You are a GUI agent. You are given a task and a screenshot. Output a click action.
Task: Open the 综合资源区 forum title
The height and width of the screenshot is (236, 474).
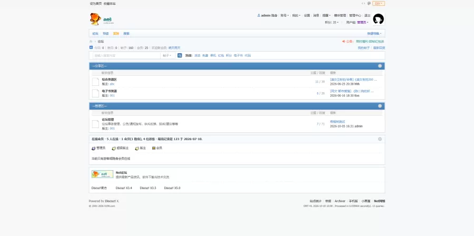(x=109, y=80)
